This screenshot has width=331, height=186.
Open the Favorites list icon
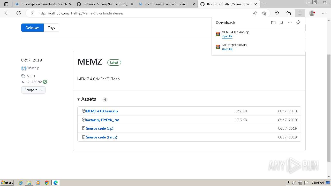pos(277,13)
